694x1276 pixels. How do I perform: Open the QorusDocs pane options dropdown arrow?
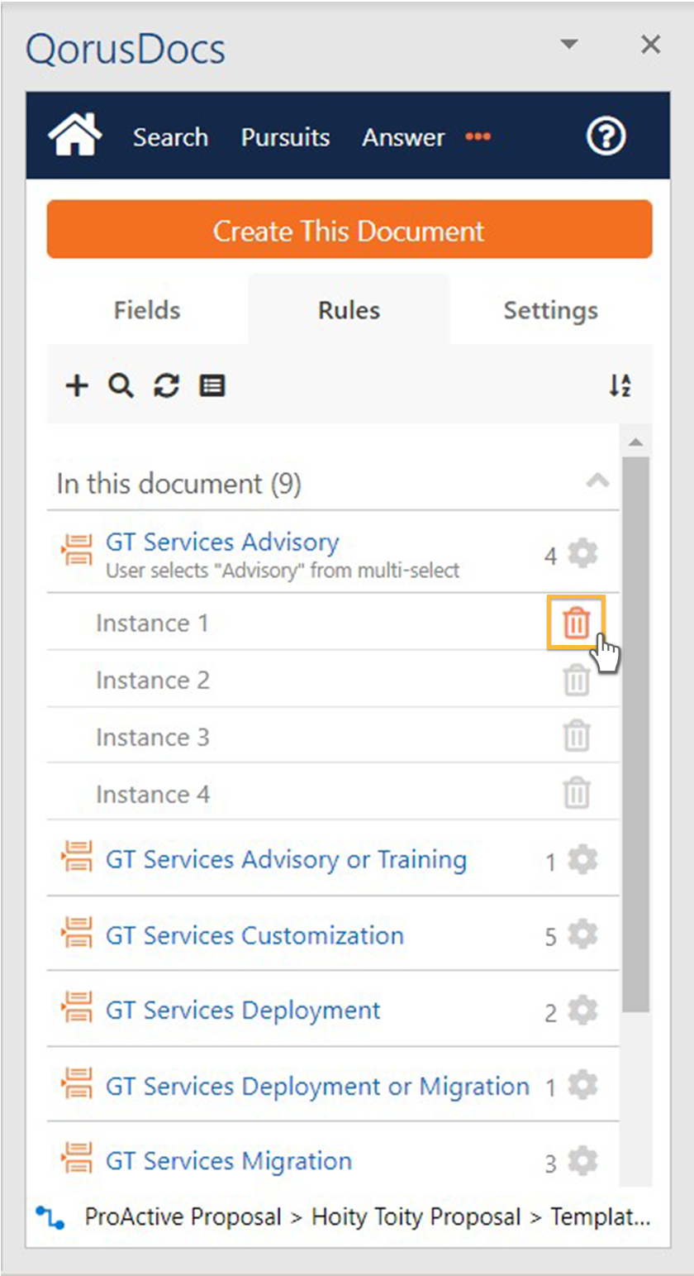(x=568, y=44)
